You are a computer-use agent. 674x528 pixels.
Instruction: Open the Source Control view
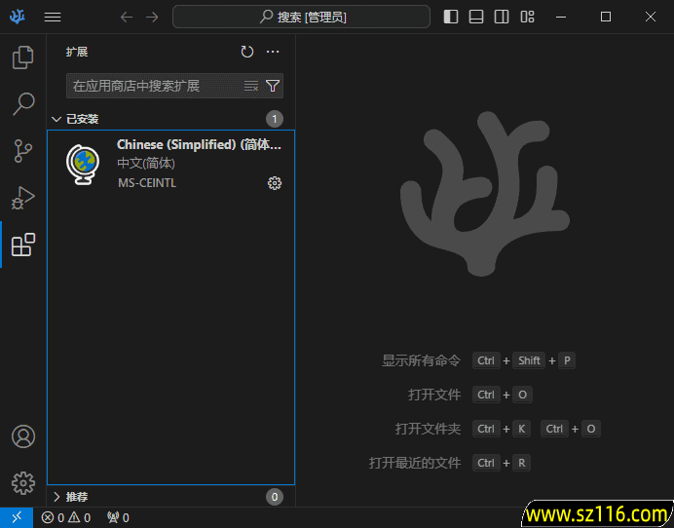click(22, 151)
